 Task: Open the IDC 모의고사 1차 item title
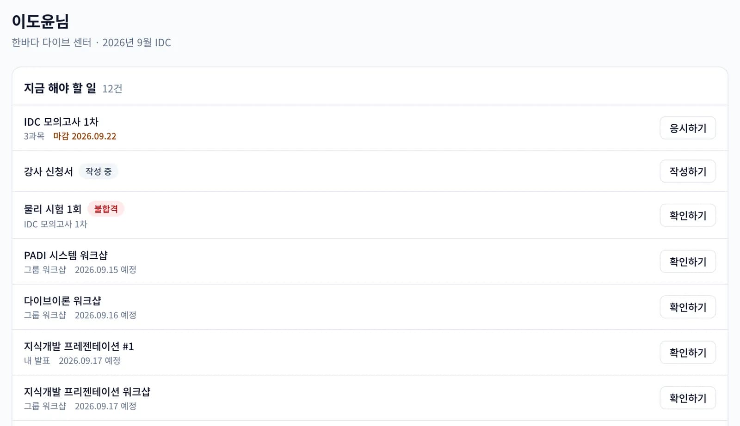(x=61, y=122)
